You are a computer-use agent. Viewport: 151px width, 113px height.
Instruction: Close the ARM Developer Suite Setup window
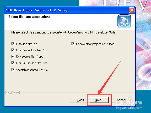tap(132, 10)
